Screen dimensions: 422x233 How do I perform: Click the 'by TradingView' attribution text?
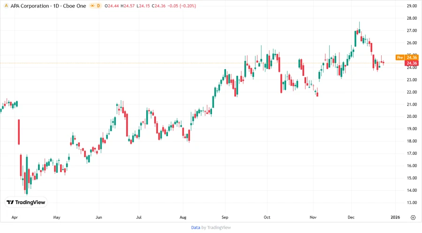pyautogui.click(x=216, y=228)
